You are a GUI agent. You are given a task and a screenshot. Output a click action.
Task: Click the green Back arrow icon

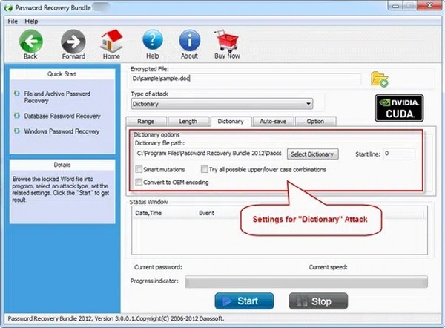(30, 42)
